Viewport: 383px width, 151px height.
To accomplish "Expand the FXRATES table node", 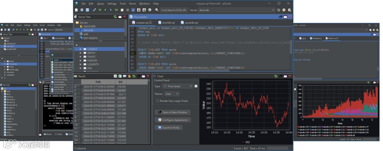I will point(81,60).
